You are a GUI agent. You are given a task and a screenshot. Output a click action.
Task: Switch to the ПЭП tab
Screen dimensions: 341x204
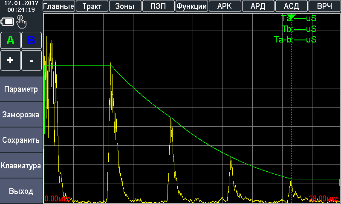click(x=159, y=6)
